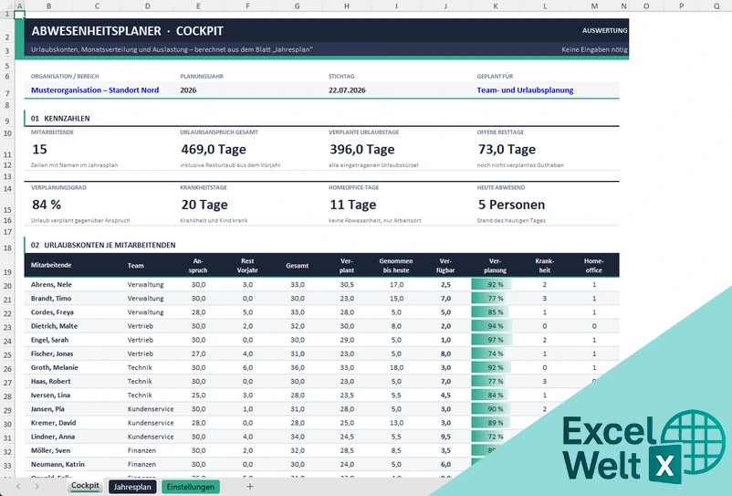
Task: Click the Team- und Urlaubsplanung link
Action: tap(525, 90)
